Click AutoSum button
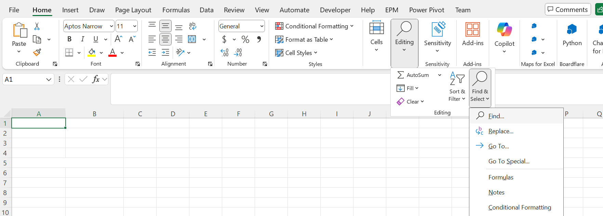Screen dimensions: 603x216 pos(413,75)
